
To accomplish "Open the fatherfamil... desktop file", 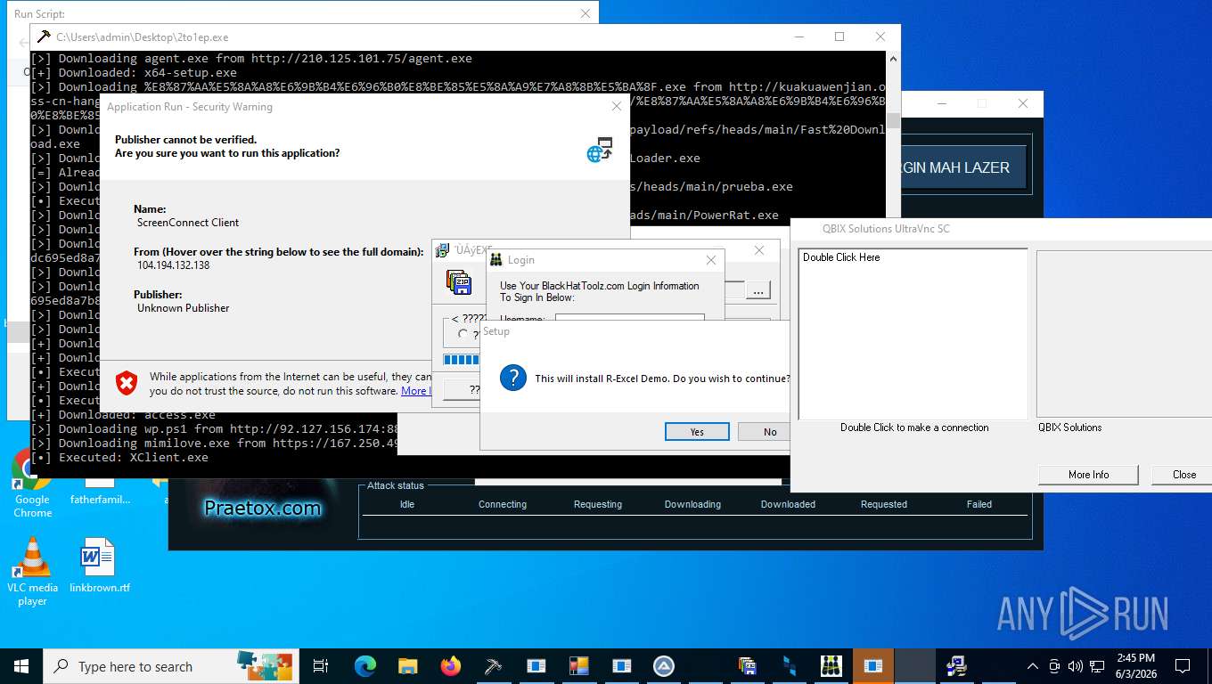I will (x=100, y=492).
